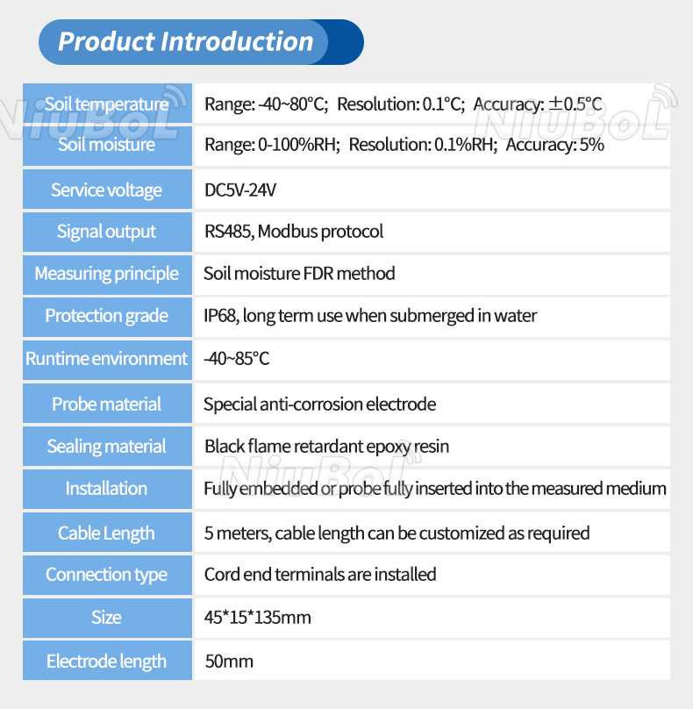Select the Signal output label cell
This screenshot has height=709, width=693.
click(x=107, y=232)
